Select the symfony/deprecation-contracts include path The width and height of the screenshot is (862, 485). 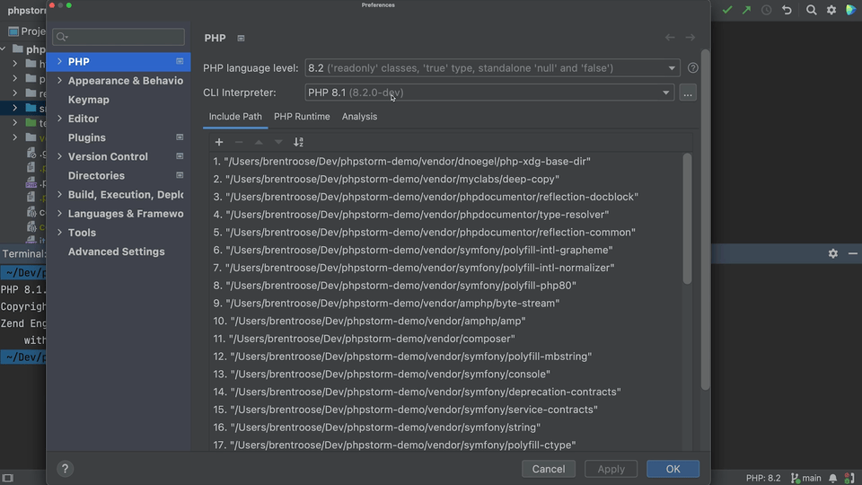coord(417,392)
